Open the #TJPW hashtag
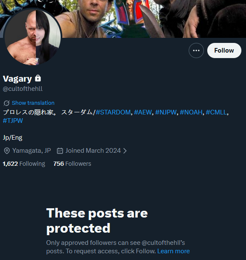This screenshot has height=260, width=246. 13,121
